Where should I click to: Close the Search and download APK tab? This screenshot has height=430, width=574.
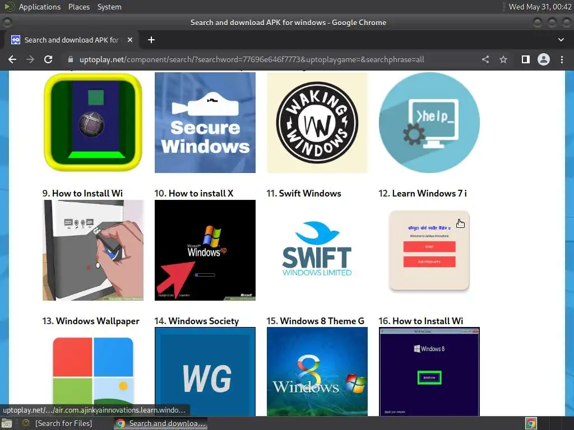coord(130,40)
